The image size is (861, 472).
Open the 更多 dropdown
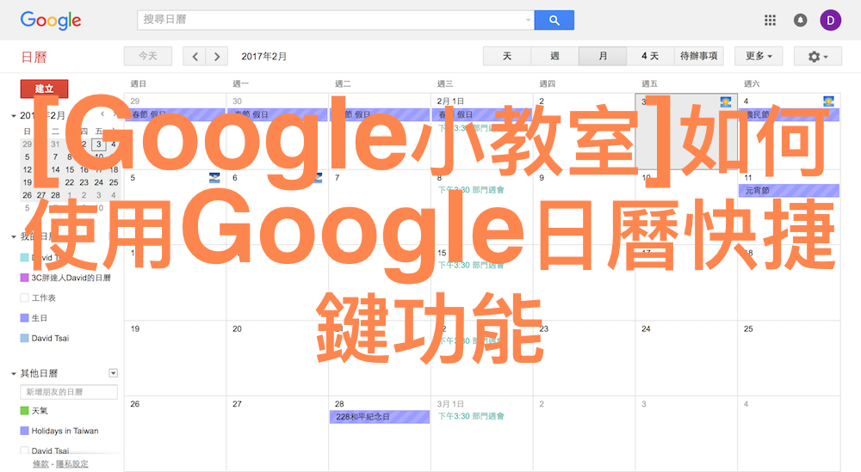click(x=759, y=56)
